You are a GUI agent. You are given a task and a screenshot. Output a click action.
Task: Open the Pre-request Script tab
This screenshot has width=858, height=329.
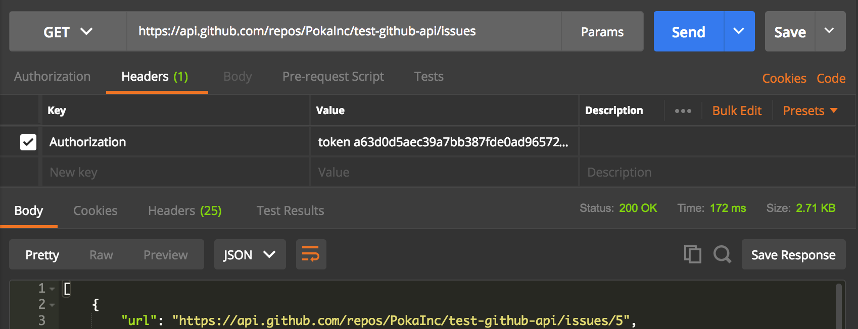tap(333, 77)
